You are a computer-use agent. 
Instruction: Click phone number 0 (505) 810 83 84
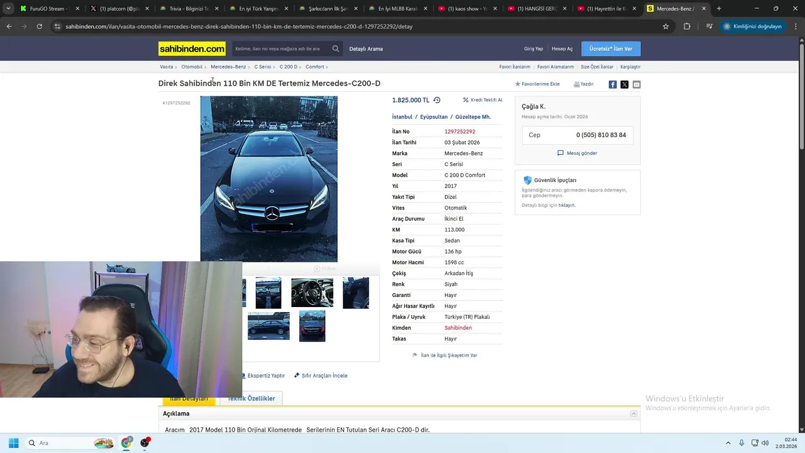pos(601,135)
